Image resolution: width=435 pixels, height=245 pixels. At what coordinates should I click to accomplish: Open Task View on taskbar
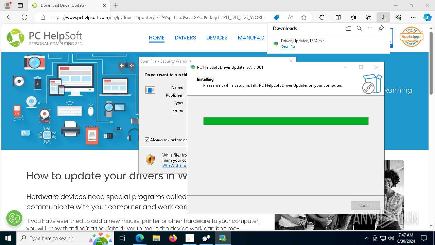122,238
